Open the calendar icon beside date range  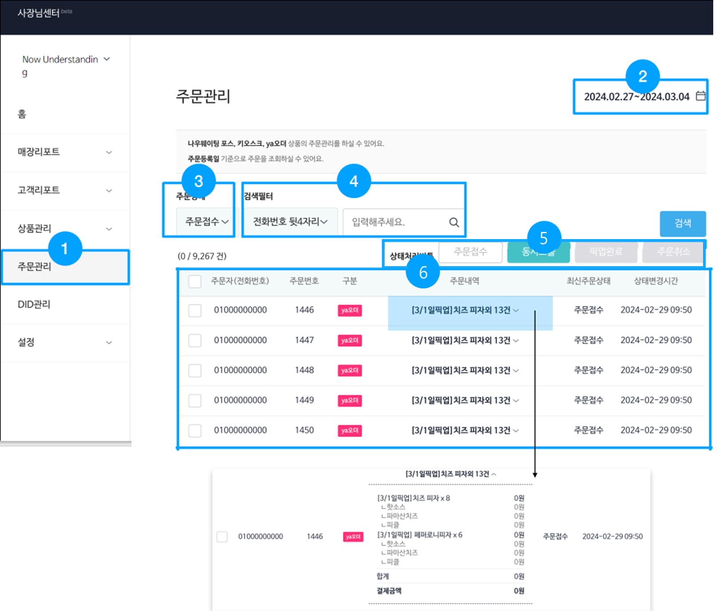tap(700, 96)
